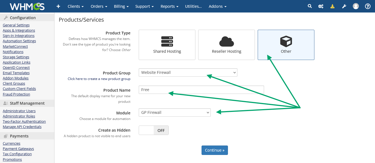Image resolution: width=375 pixels, height=163 pixels.
Task: Expand the Support menu
Action: [x=145, y=6]
